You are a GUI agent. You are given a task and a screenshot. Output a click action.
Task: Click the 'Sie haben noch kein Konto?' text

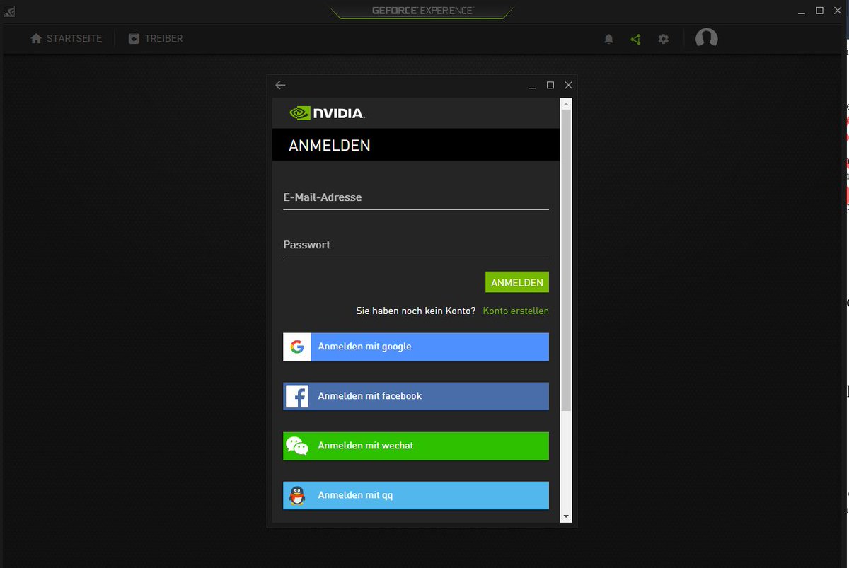415,311
